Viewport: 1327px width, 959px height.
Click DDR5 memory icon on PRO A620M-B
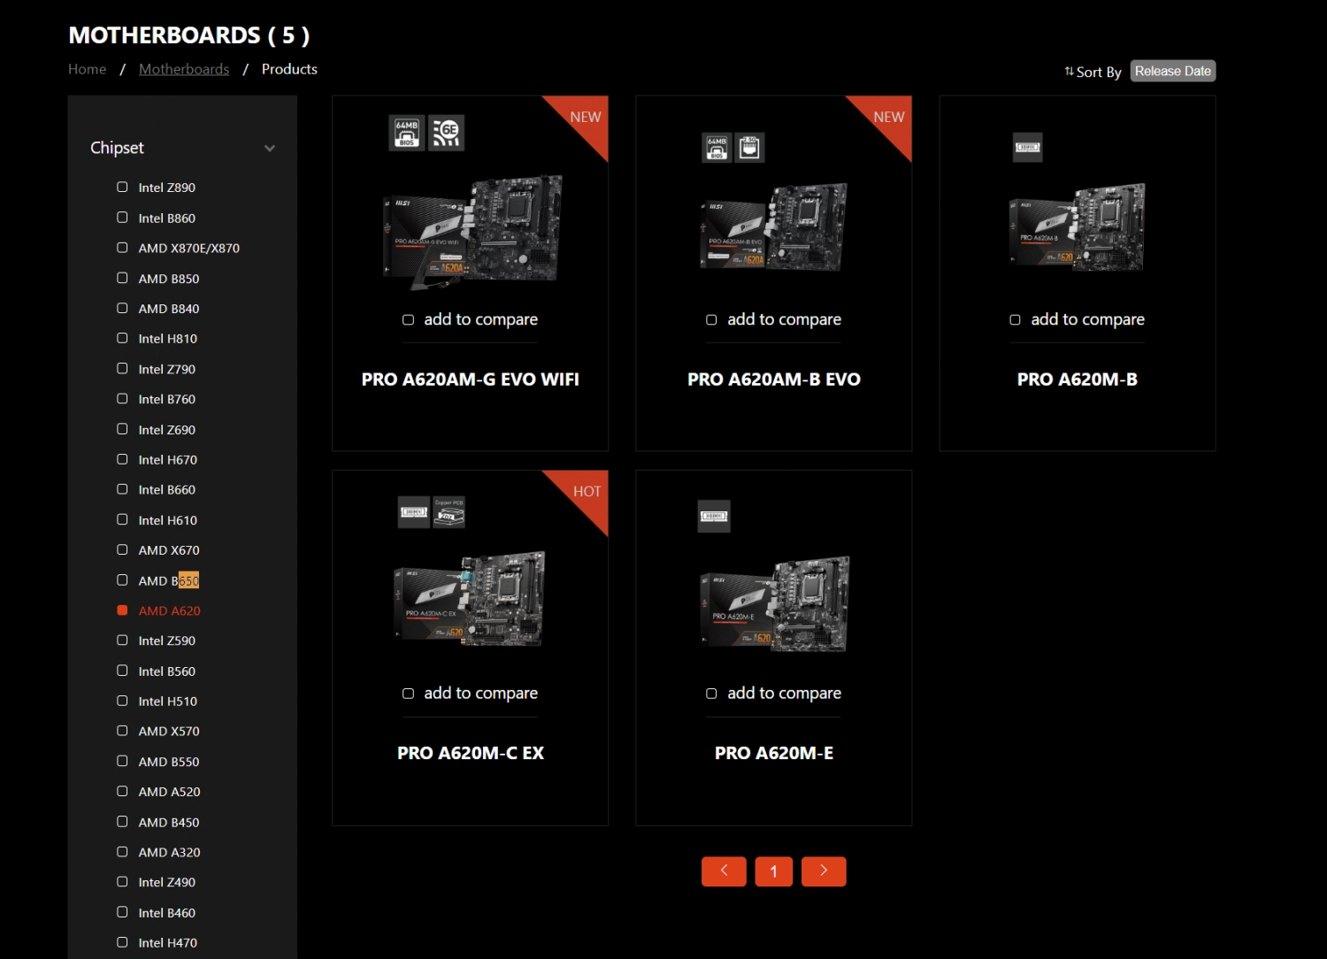[1027, 147]
